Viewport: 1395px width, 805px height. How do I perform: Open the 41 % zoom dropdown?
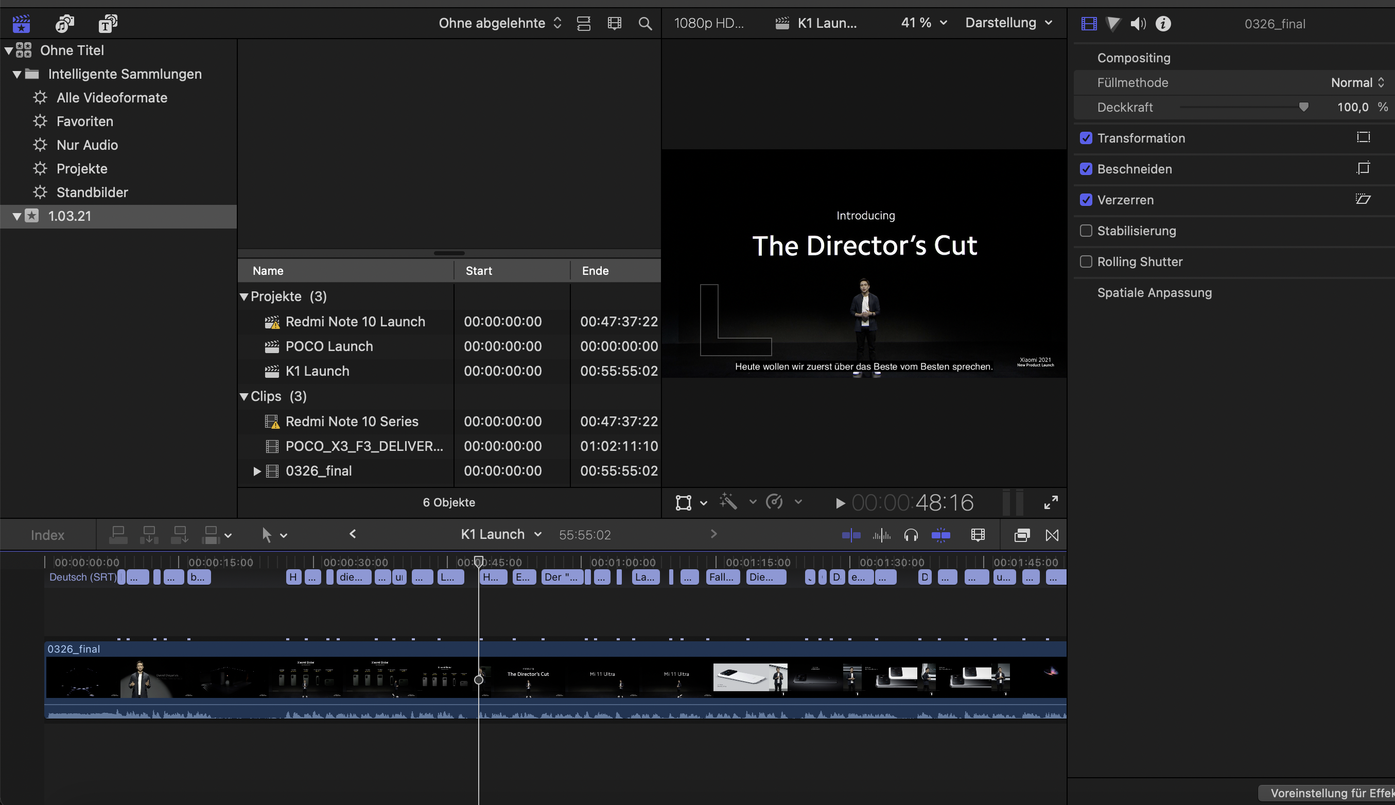click(924, 23)
